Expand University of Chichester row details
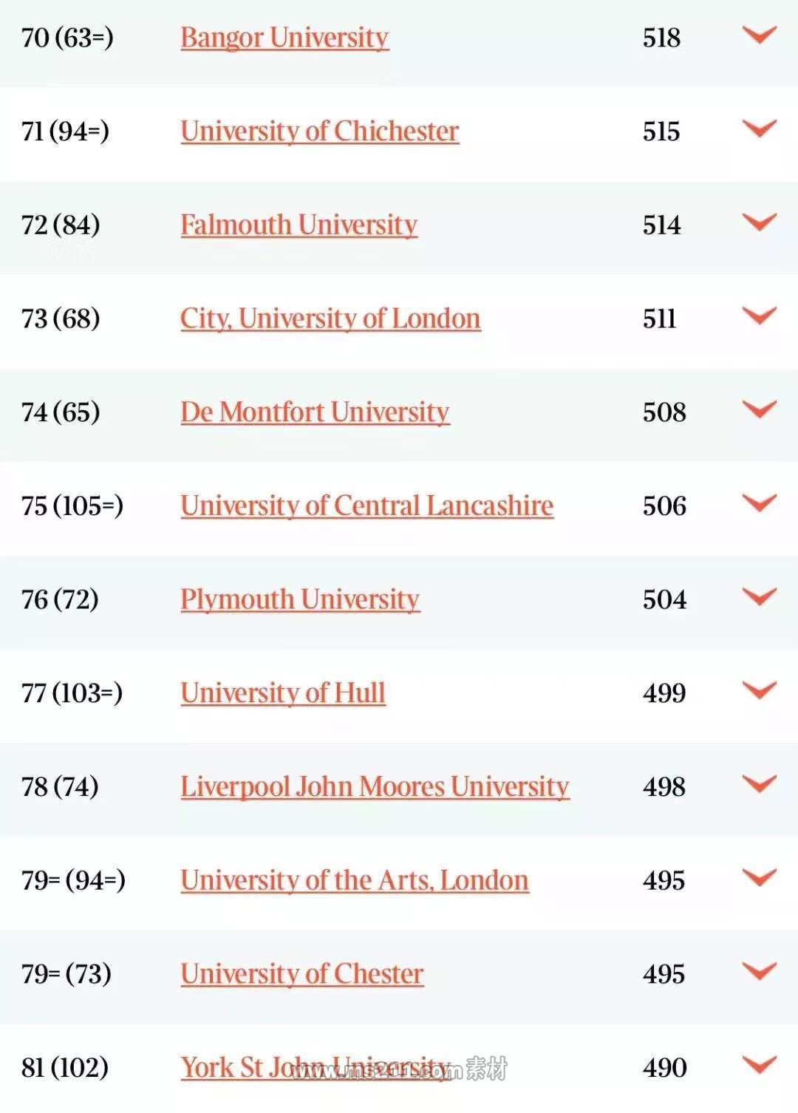 pyautogui.click(x=759, y=129)
